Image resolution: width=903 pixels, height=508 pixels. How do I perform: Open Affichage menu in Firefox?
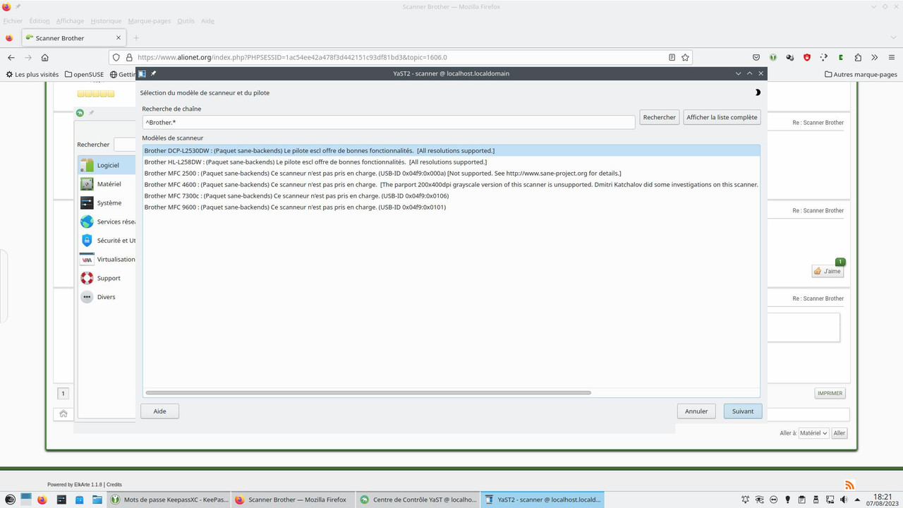pyautogui.click(x=70, y=21)
